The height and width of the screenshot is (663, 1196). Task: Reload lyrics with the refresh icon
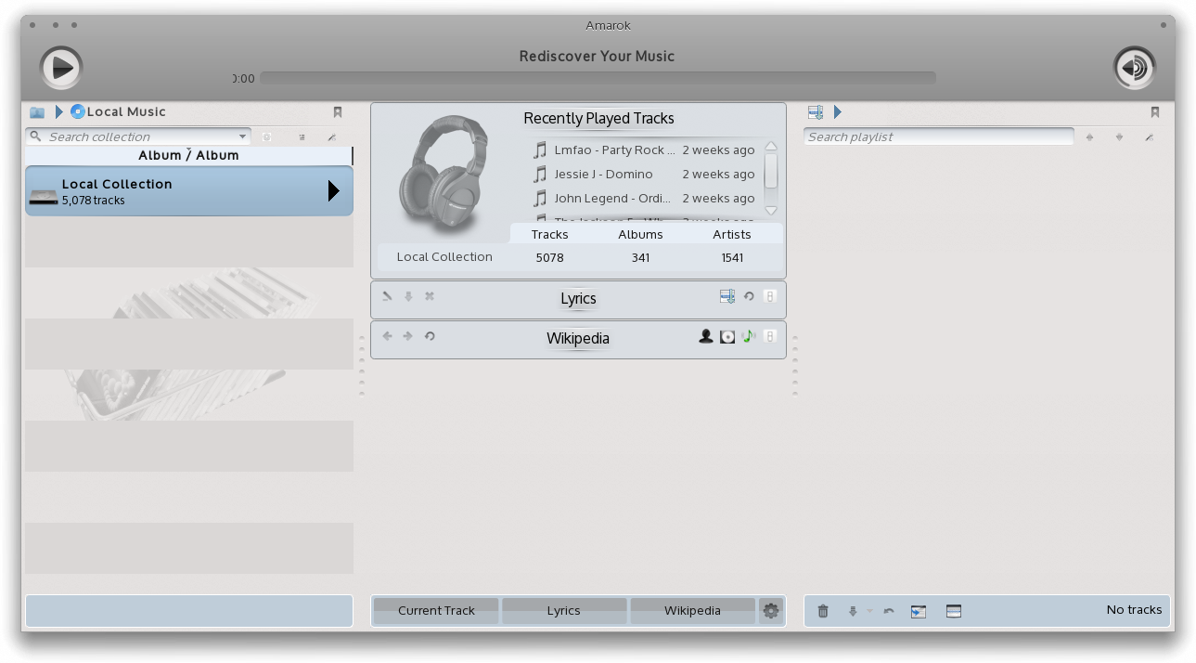tap(749, 296)
